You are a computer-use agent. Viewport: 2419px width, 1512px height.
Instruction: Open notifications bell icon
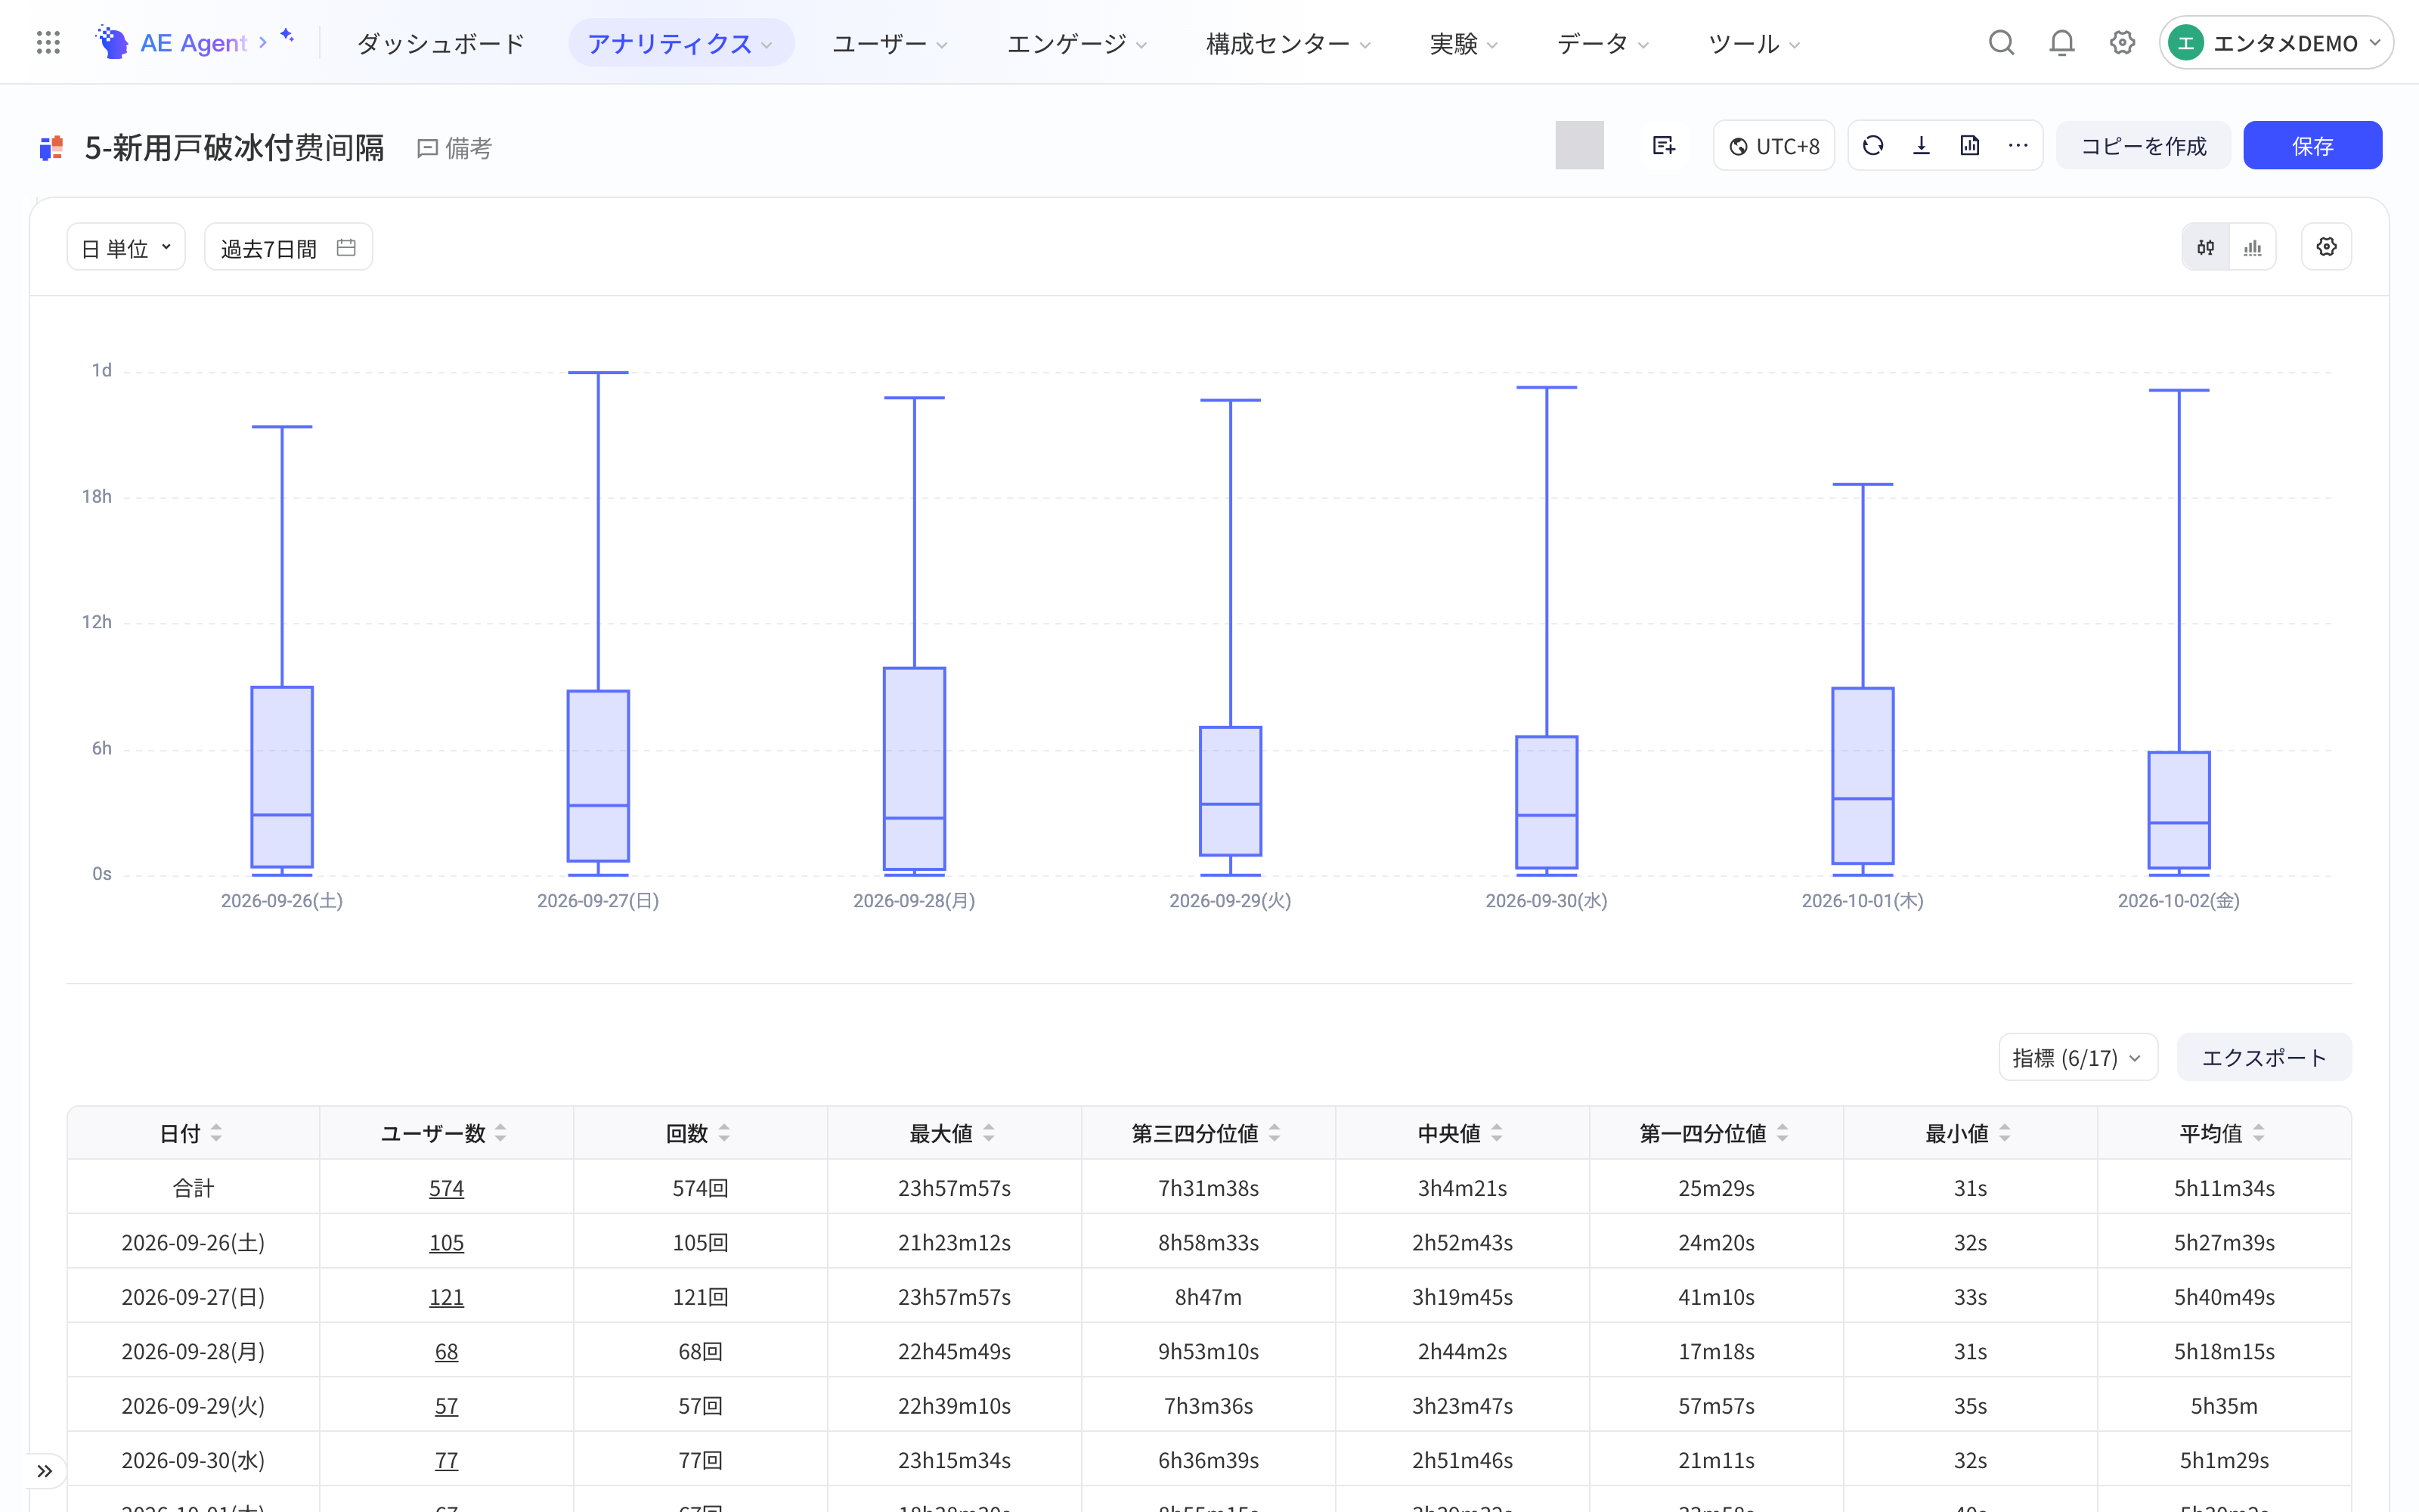(x=2061, y=43)
